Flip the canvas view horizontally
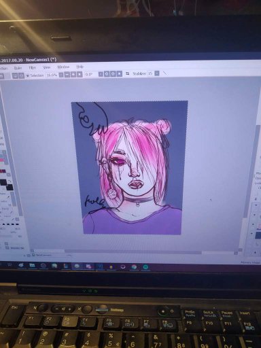Viewport: 261px width, 348px height. 127,73
